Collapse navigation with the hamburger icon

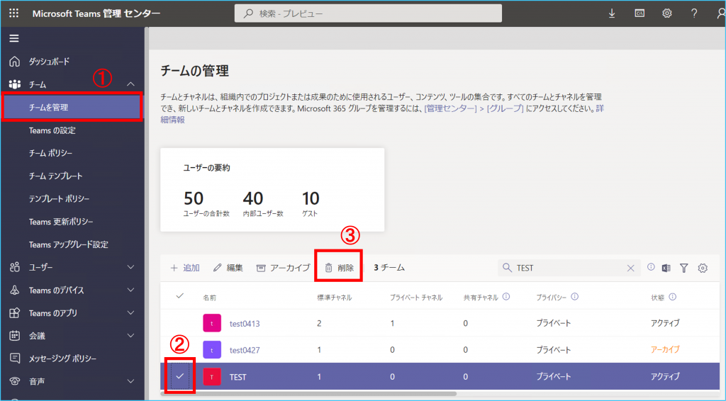click(14, 38)
